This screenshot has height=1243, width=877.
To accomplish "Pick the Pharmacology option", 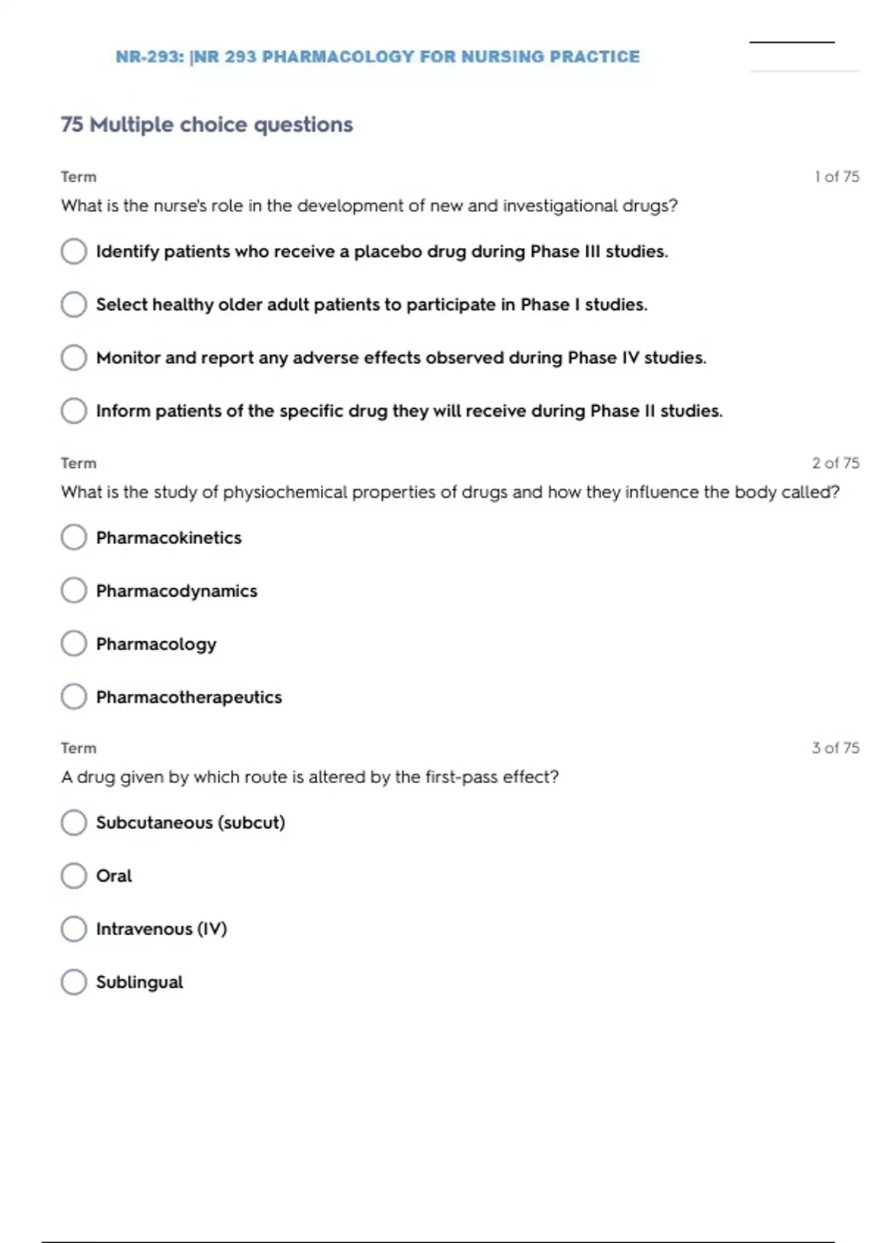I will pos(74,644).
